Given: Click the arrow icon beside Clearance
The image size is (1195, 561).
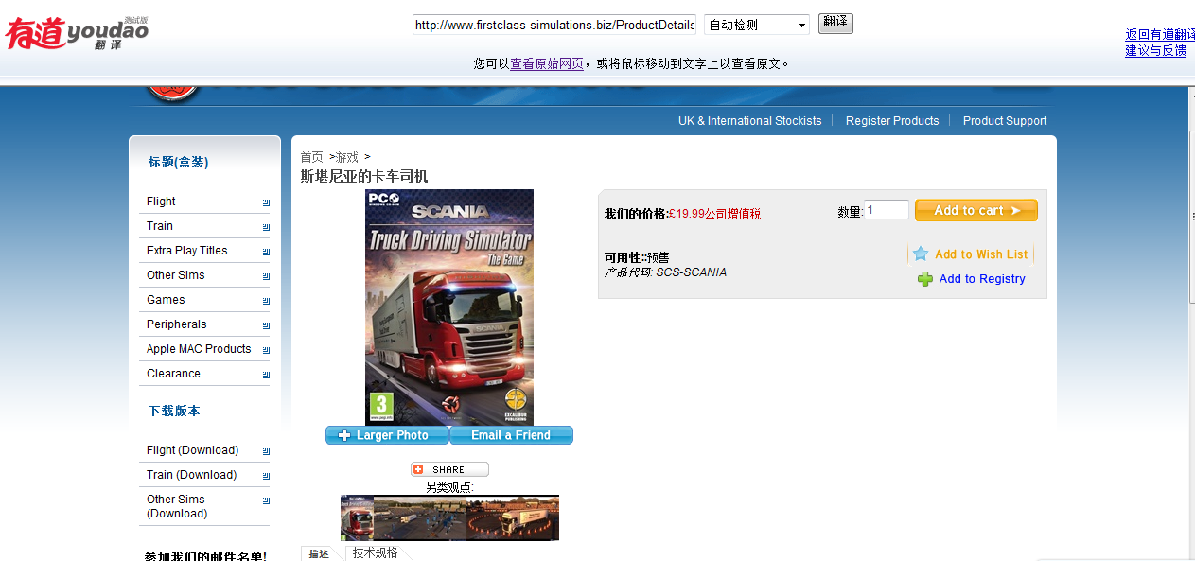Looking at the screenshot, I should click(266, 375).
